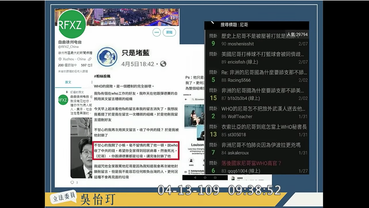The image size is (369, 208).
Task: Open the 4月5日18:42 post timestamp
Action: pos(138,64)
